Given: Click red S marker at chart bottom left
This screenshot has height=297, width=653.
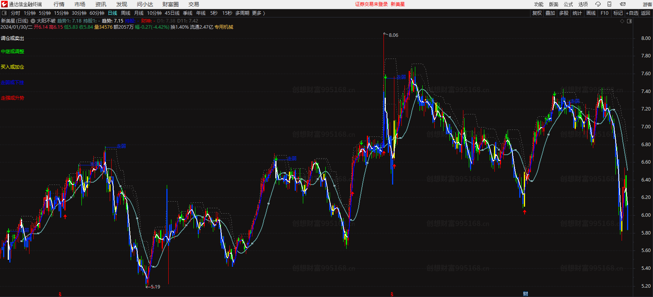Looking at the screenshot, I should 60,294.
